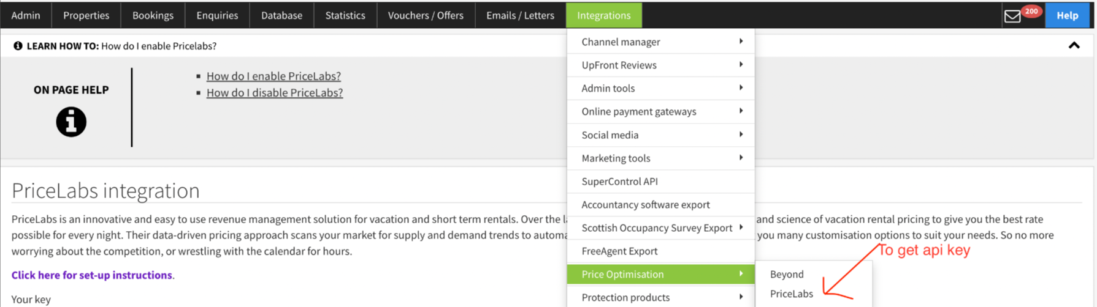The image size is (1097, 307).
Task: Select Online payment gateways menu entry
Action: point(660,111)
